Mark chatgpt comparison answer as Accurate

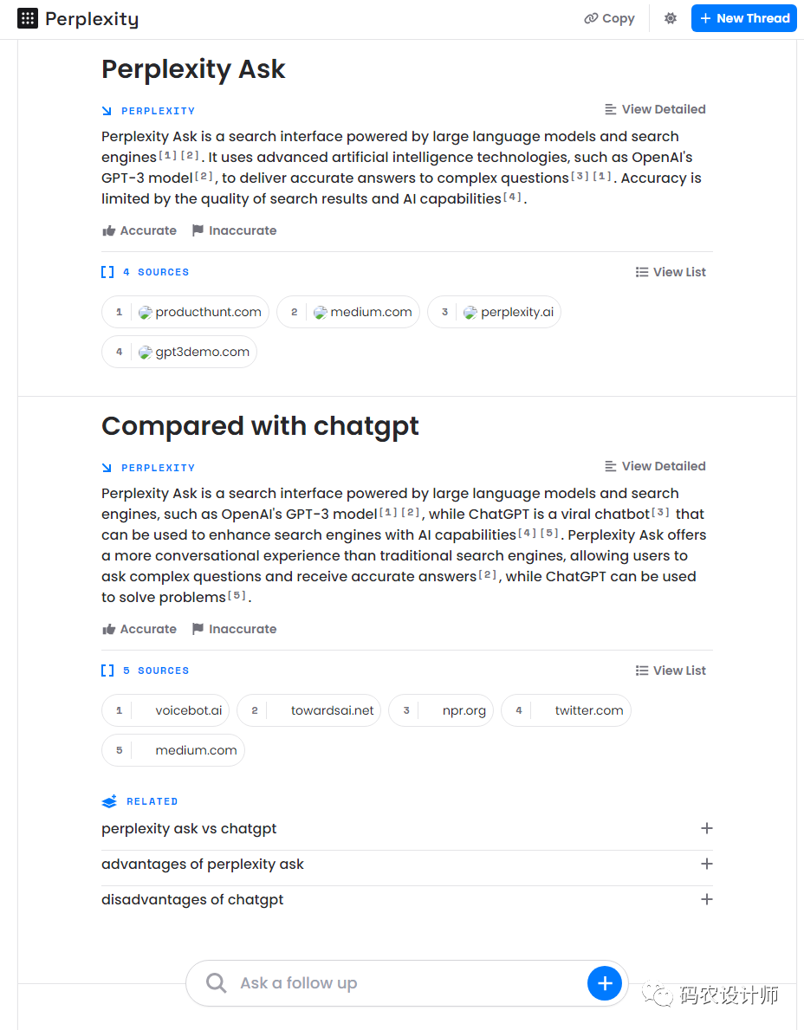[x=139, y=629]
